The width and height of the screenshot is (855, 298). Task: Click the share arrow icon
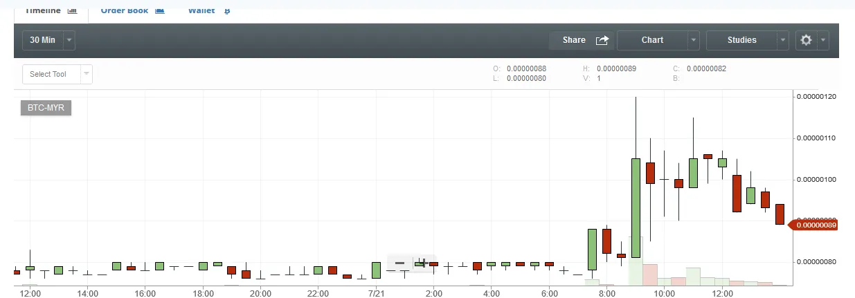point(602,40)
